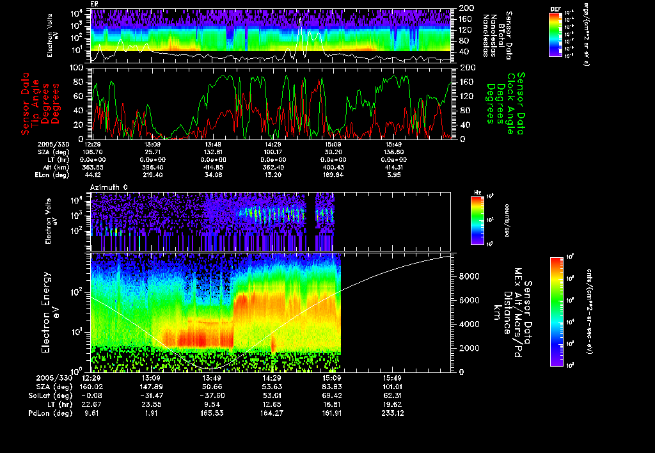Select SolLat value -37.60

(x=212, y=395)
